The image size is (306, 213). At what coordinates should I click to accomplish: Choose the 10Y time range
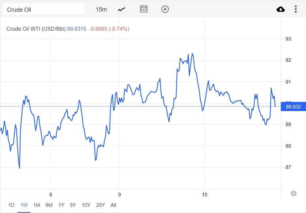click(86, 205)
